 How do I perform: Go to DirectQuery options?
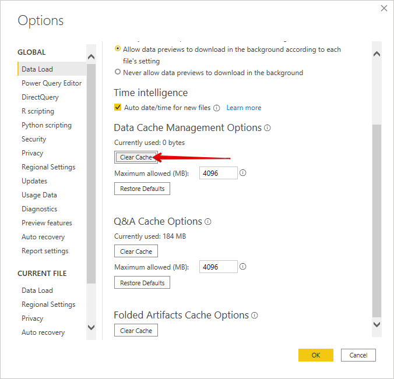pyautogui.click(x=40, y=97)
